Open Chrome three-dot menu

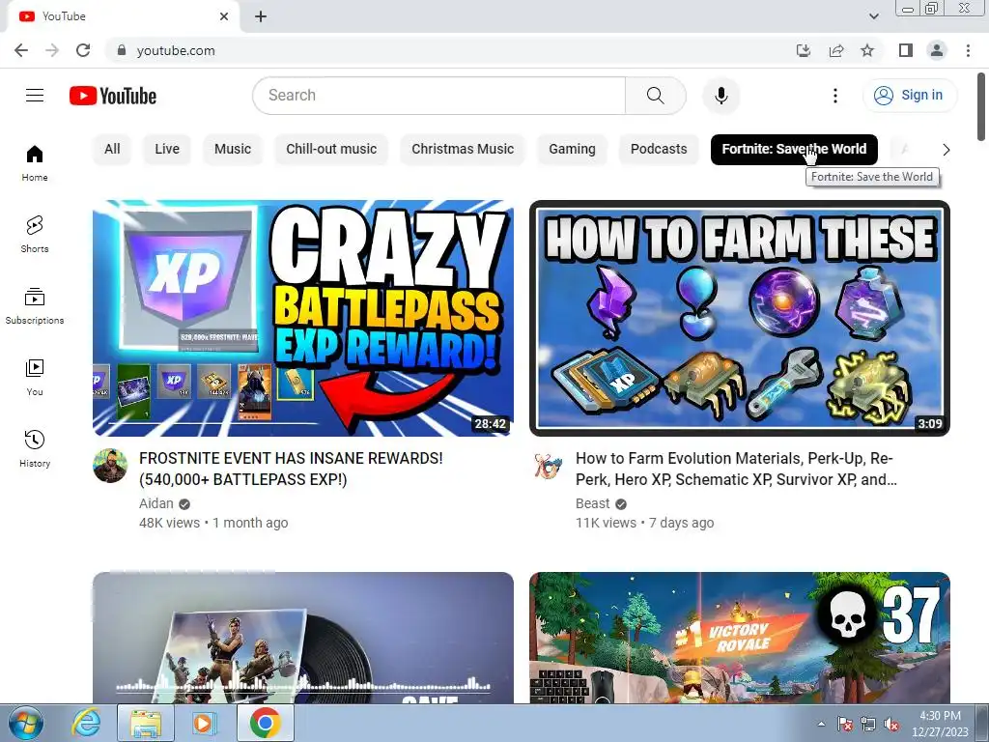click(x=968, y=50)
